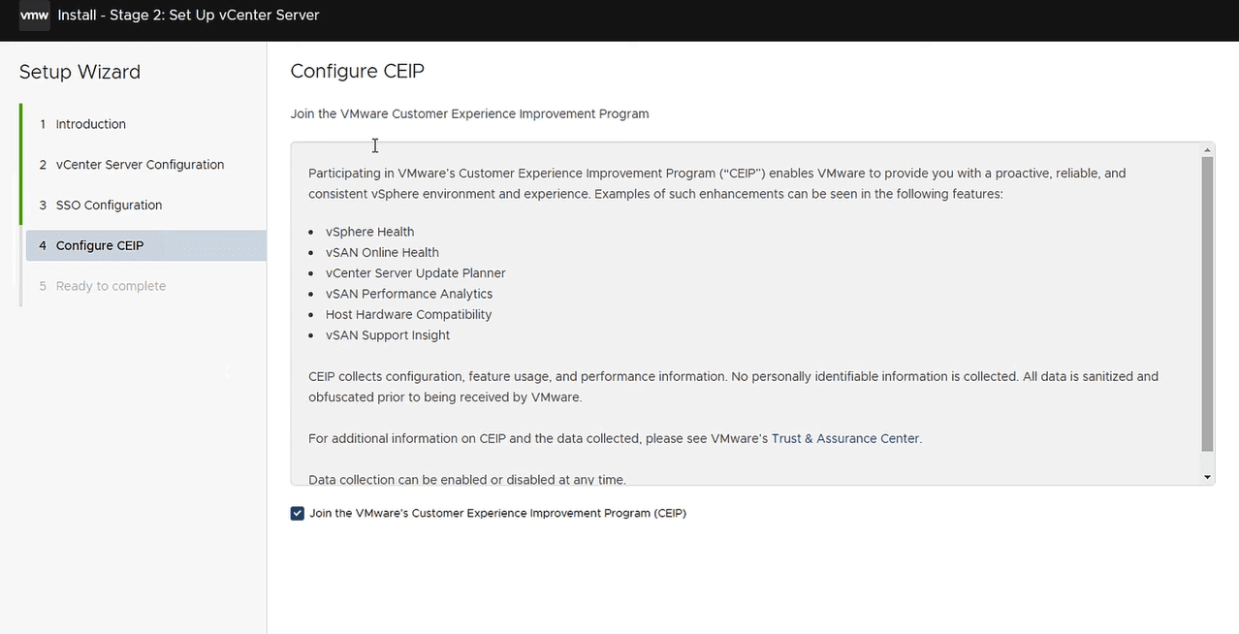Open the Trust & Assurance Center link
Viewport: 1239px width, 634px height.
coord(844,438)
